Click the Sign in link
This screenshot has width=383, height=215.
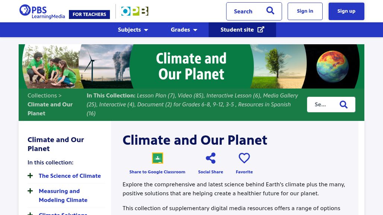(x=305, y=11)
